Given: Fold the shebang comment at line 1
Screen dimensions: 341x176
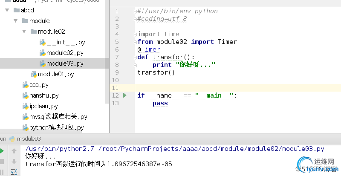Looking at the screenshot, I should pos(135,12).
